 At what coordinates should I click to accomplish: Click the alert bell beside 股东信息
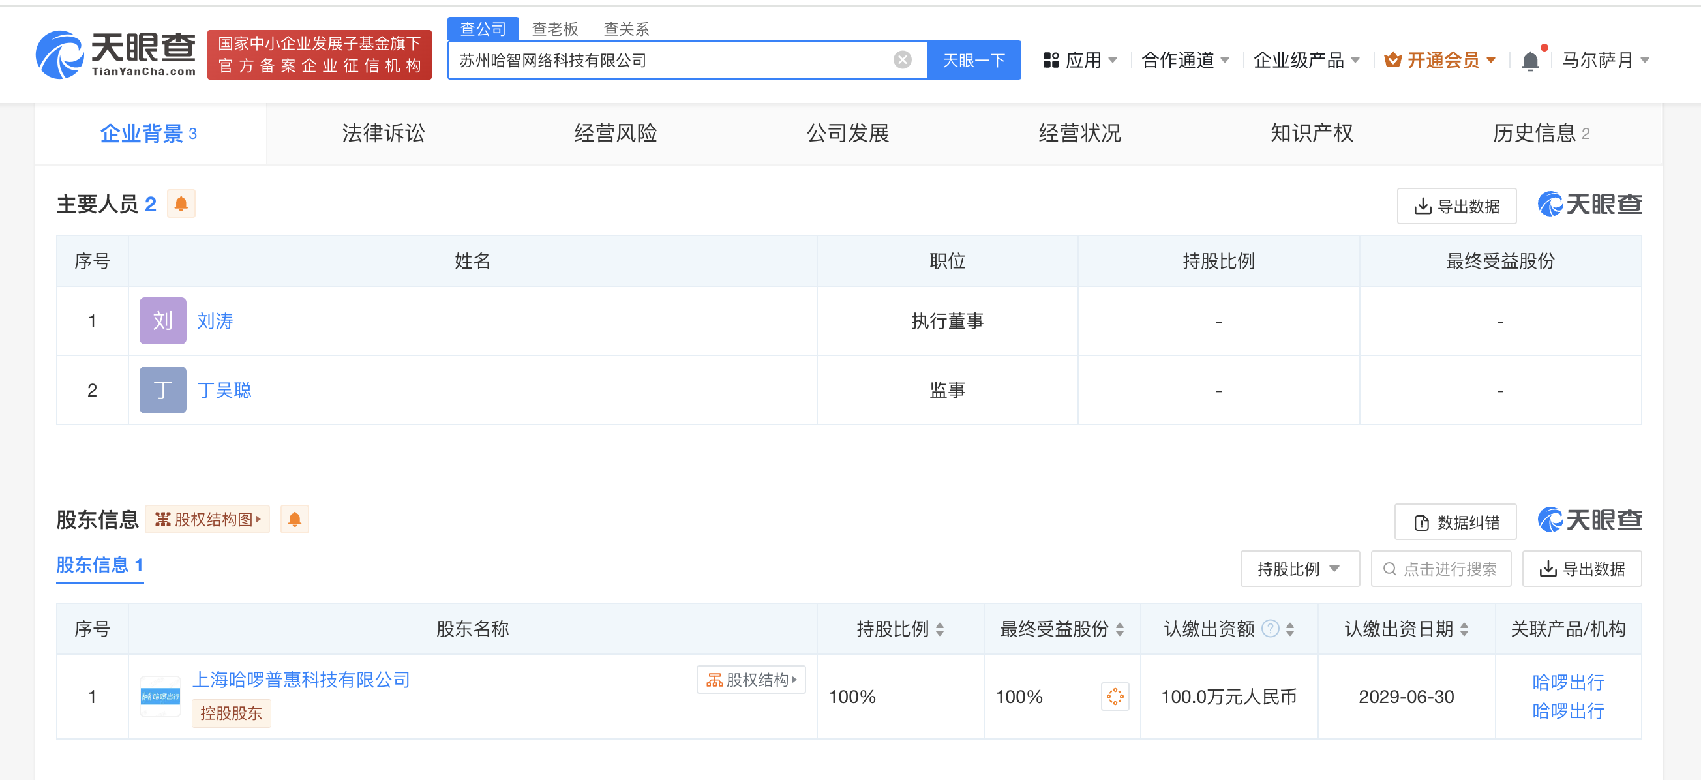[295, 520]
